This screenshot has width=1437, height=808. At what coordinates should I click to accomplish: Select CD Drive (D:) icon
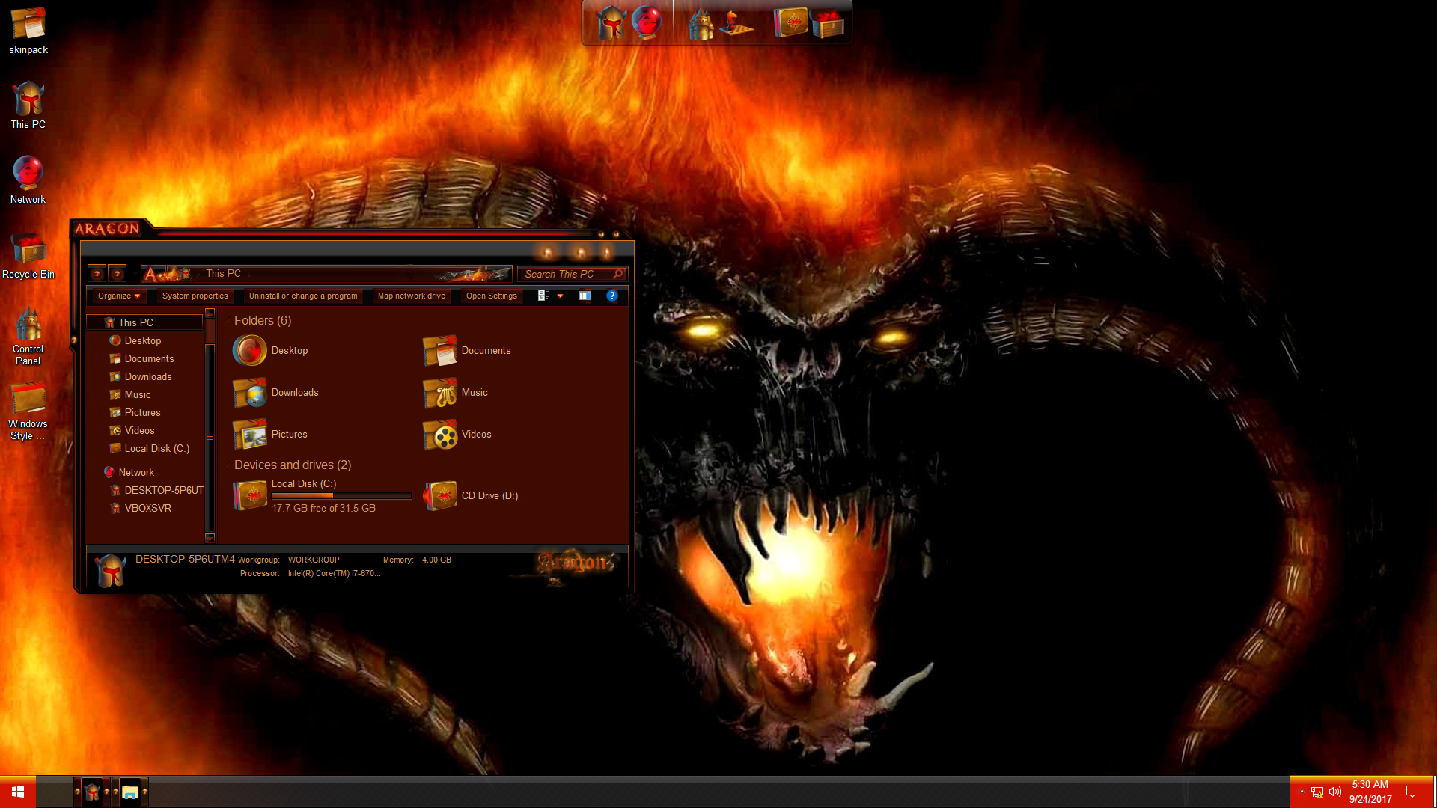440,495
